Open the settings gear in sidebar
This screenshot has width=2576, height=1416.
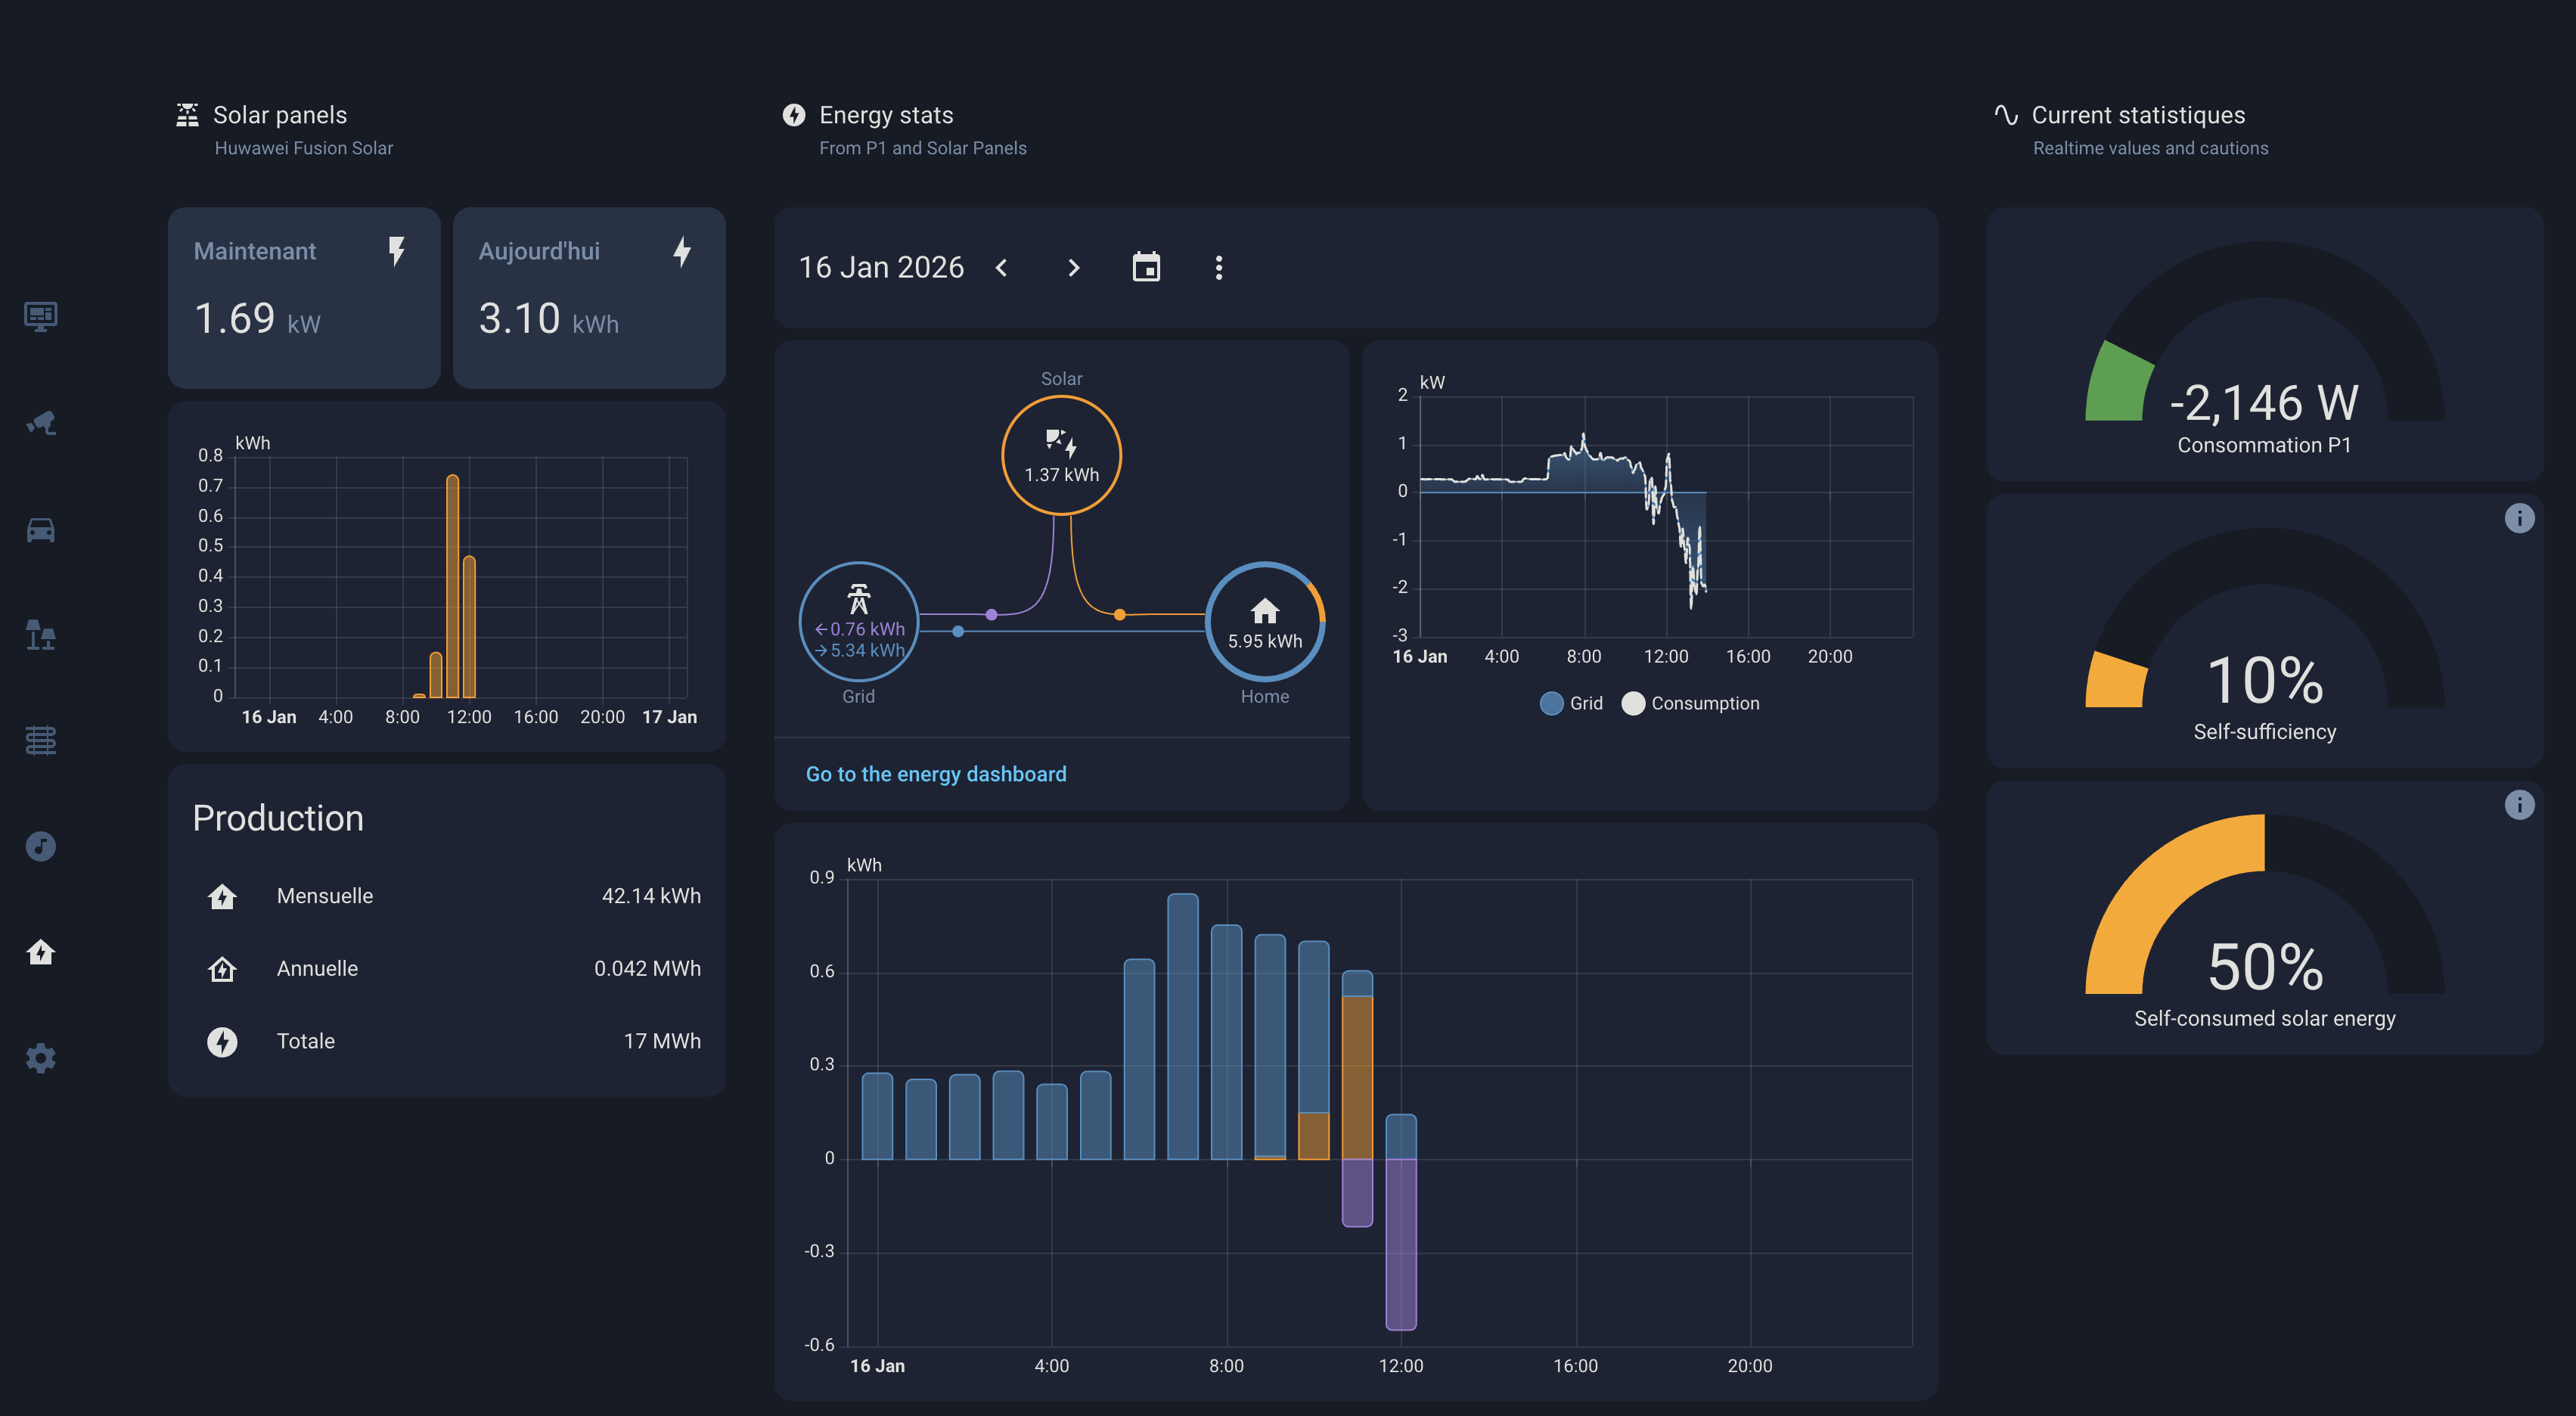point(40,1058)
